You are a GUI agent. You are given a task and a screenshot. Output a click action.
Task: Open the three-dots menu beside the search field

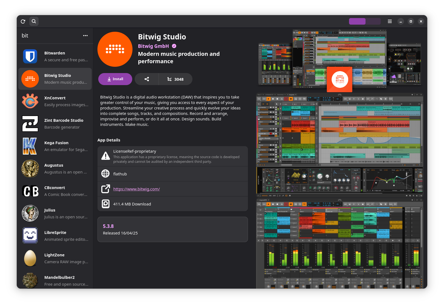click(x=85, y=36)
